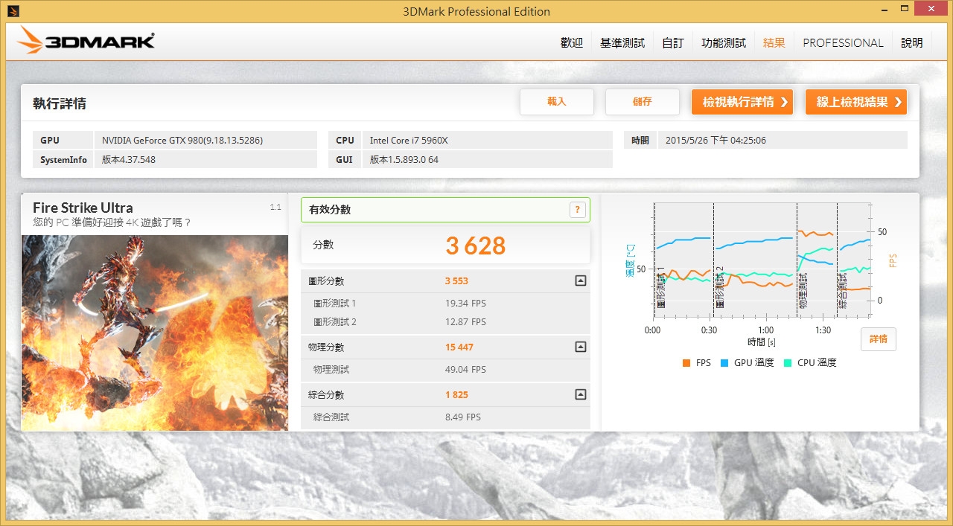Image resolution: width=953 pixels, height=526 pixels.
Task: Click the 線上檢視結果 button
Action: (x=856, y=102)
